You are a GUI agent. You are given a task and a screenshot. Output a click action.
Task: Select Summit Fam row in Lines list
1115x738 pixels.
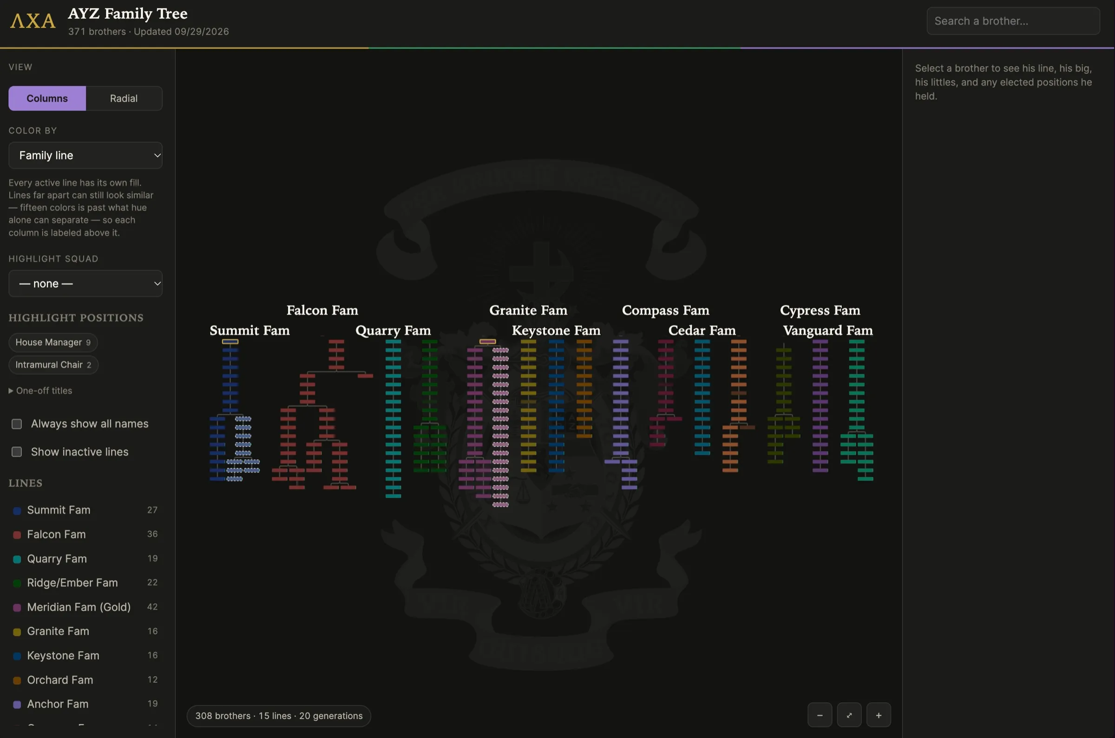85,510
